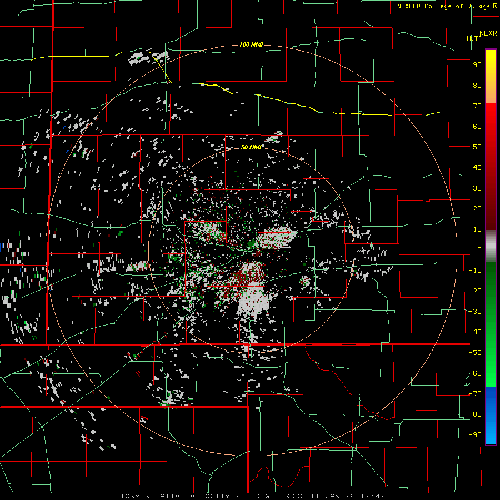
Task: Click the -20 label on velocity scale
Action: [475, 291]
